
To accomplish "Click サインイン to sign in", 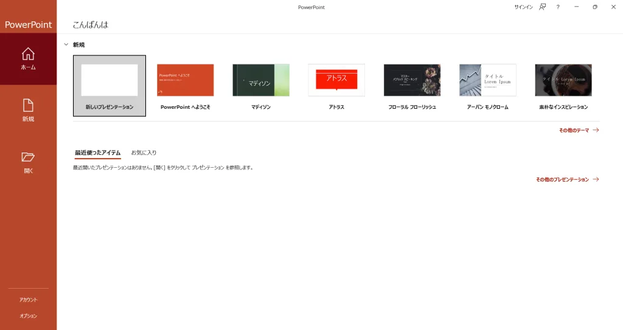I will point(523,7).
